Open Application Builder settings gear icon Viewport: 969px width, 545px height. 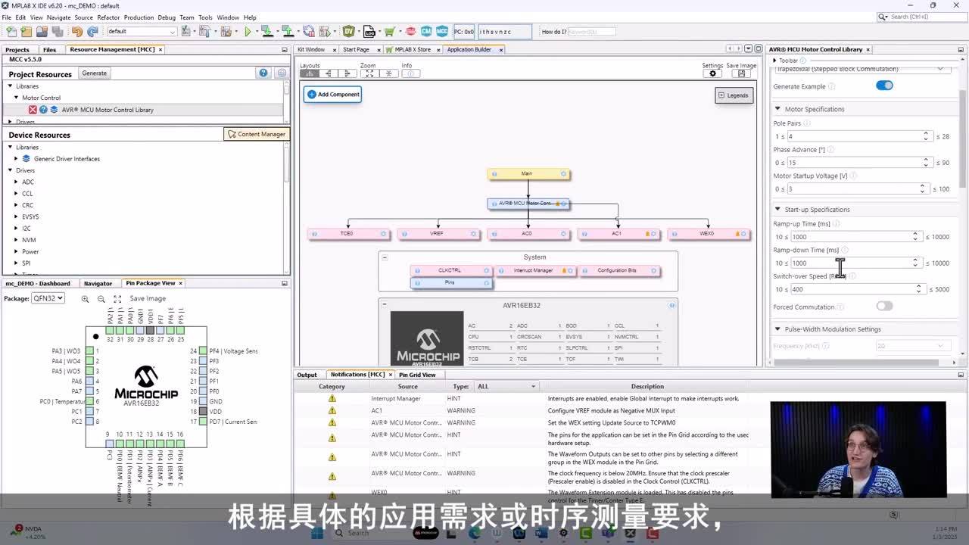[712, 73]
